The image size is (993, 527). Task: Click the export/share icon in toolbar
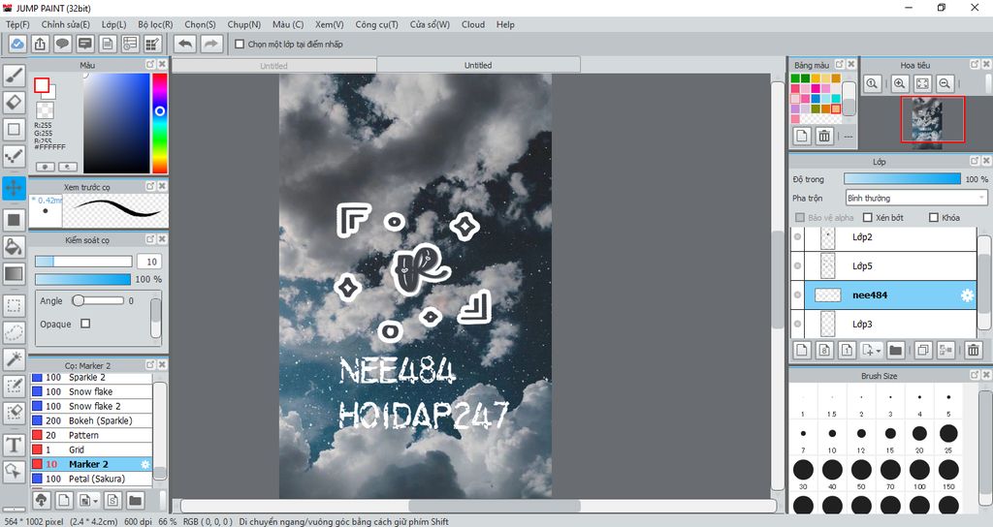(40, 45)
